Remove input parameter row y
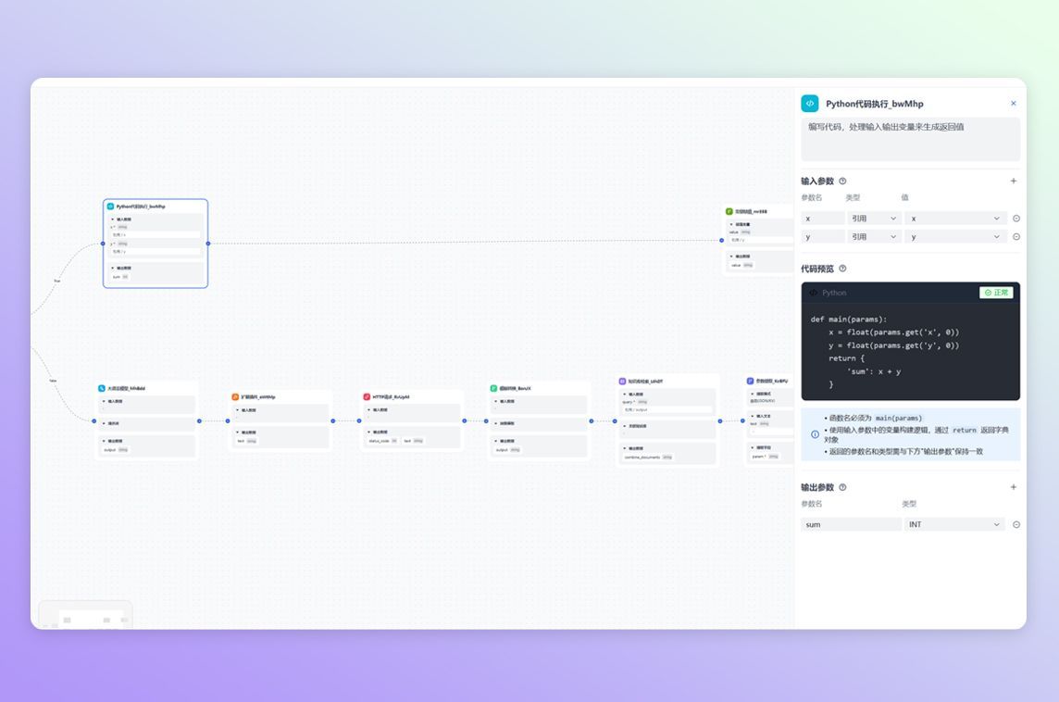The height and width of the screenshot is (702, 1059). pos(1015,236)
